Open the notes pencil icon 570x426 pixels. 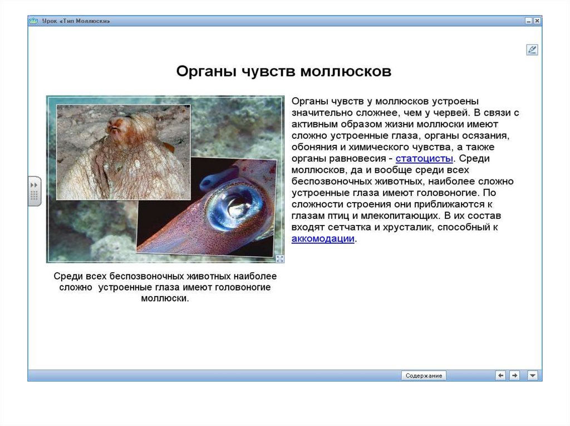pos(532,50)
